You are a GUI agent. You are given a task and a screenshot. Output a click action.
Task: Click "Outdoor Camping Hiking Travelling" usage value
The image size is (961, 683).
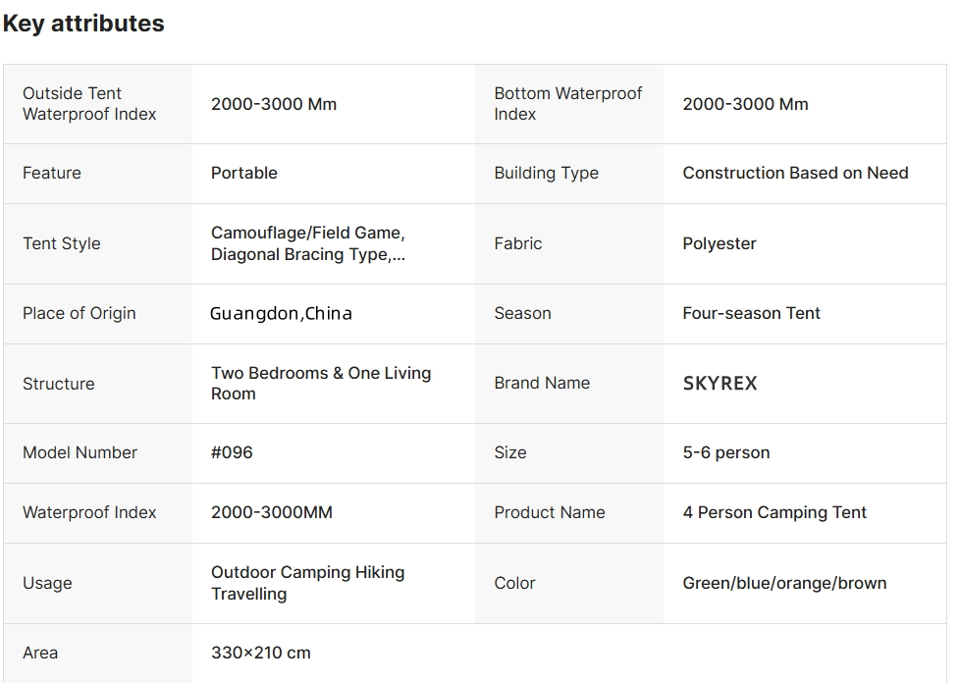pos(307,583)
